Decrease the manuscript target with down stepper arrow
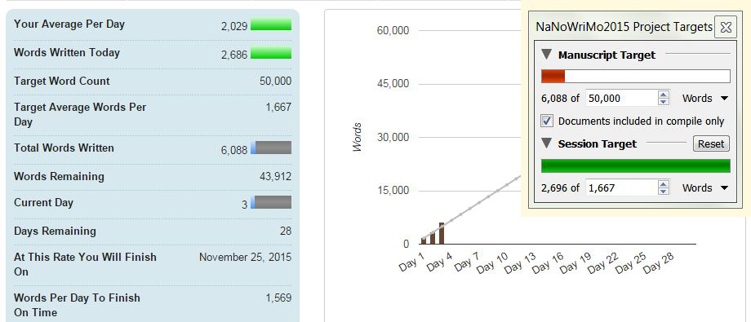This screenshot has height=322, width=751. point(664,102)
